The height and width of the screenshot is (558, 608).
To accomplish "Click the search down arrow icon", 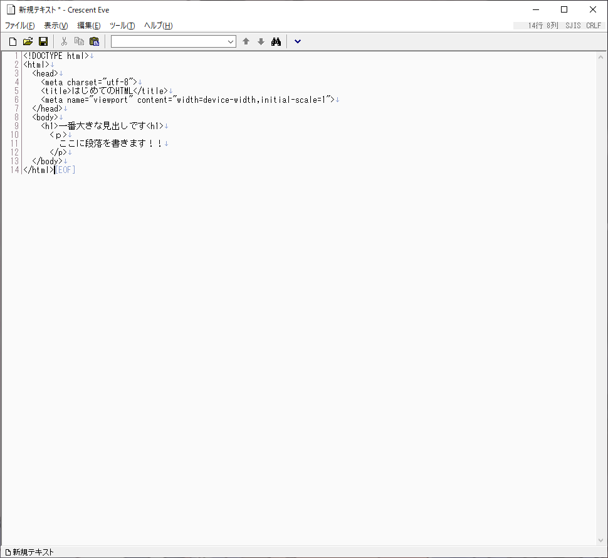I will 261,41.
